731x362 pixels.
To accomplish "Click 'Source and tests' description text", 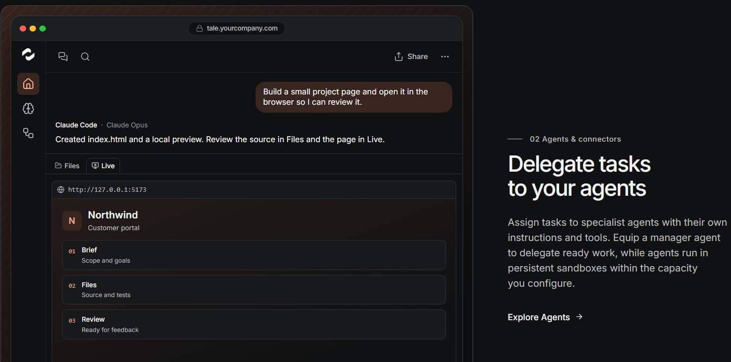I will point(106,295).
